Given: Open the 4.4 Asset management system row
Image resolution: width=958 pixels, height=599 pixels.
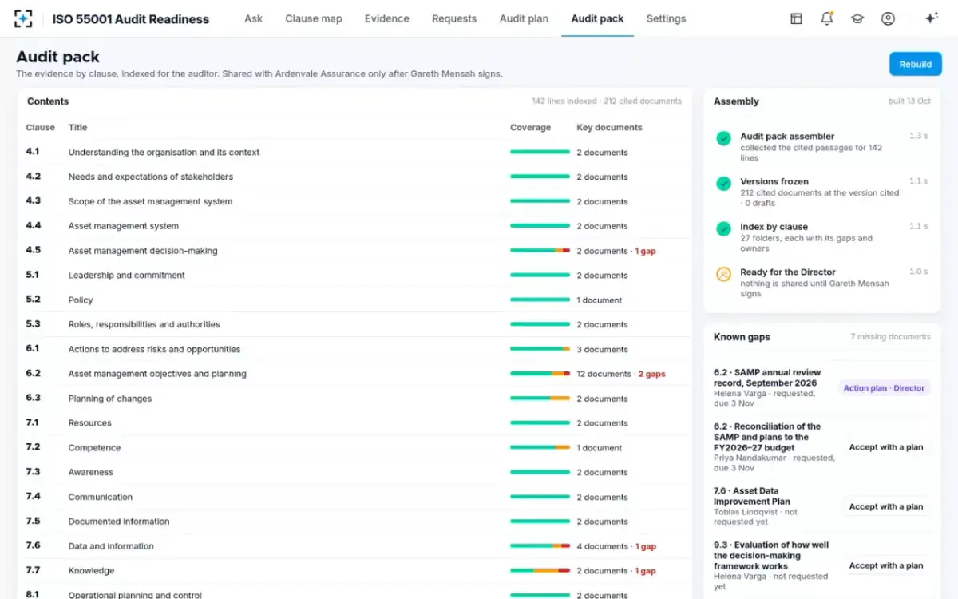Looking at the screenshot, I should pyautogui.click(x=354, y=226).
